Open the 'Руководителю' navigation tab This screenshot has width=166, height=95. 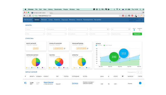coord(88,20)
